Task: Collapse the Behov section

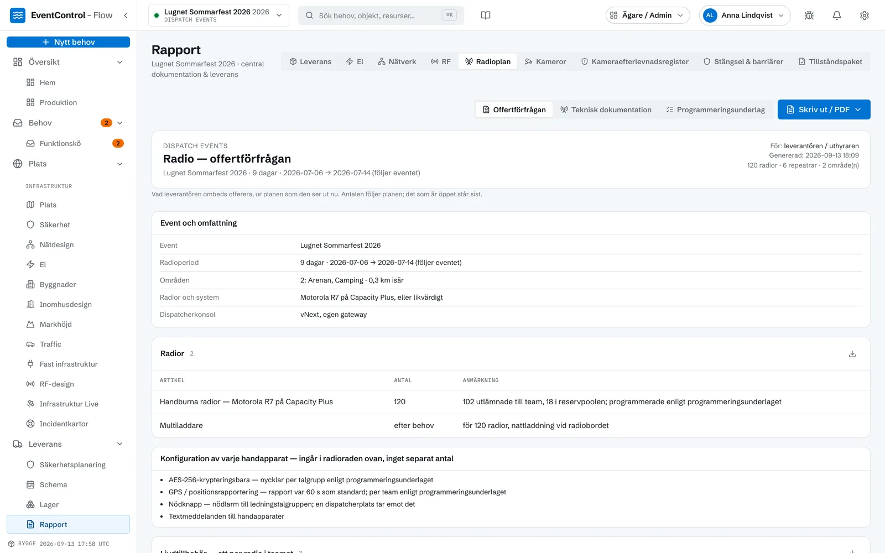Action: (119, 123)
